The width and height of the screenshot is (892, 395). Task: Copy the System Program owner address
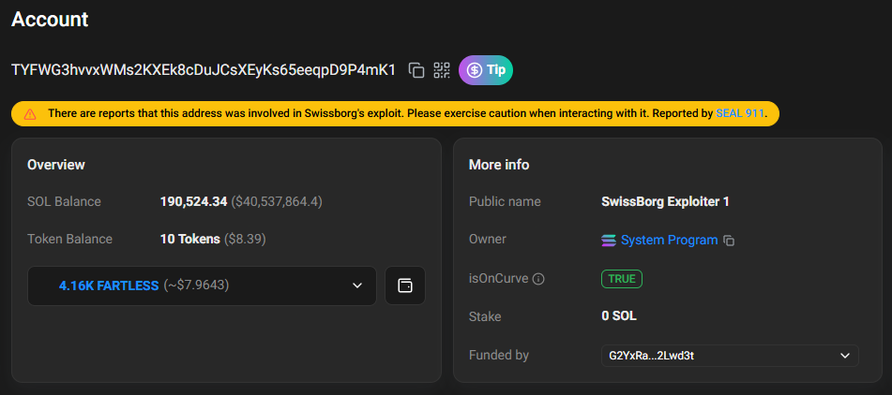pos(729,241)
